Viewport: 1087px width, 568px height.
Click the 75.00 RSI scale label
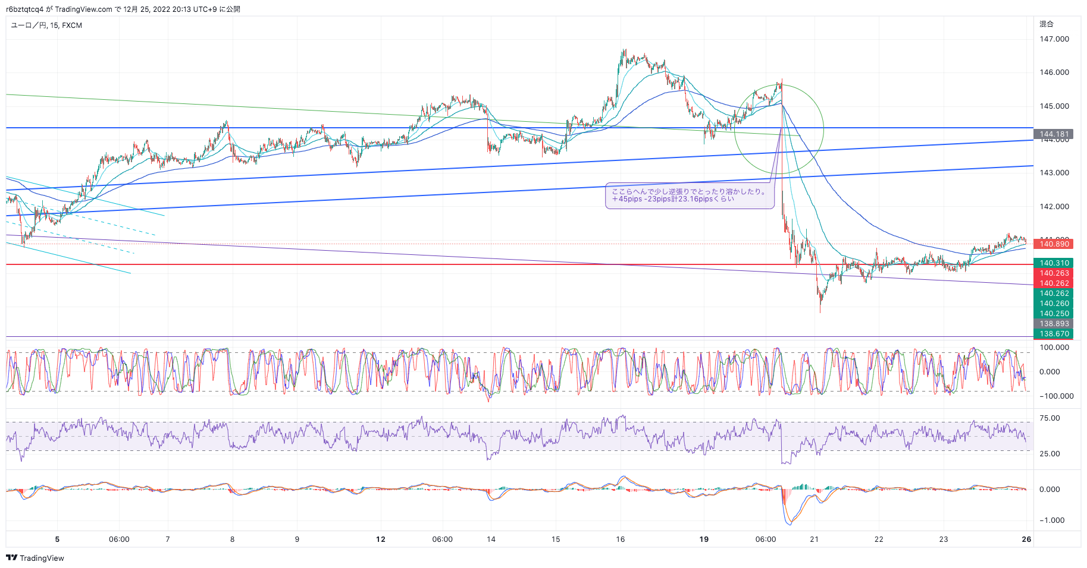pos(1050,418)
